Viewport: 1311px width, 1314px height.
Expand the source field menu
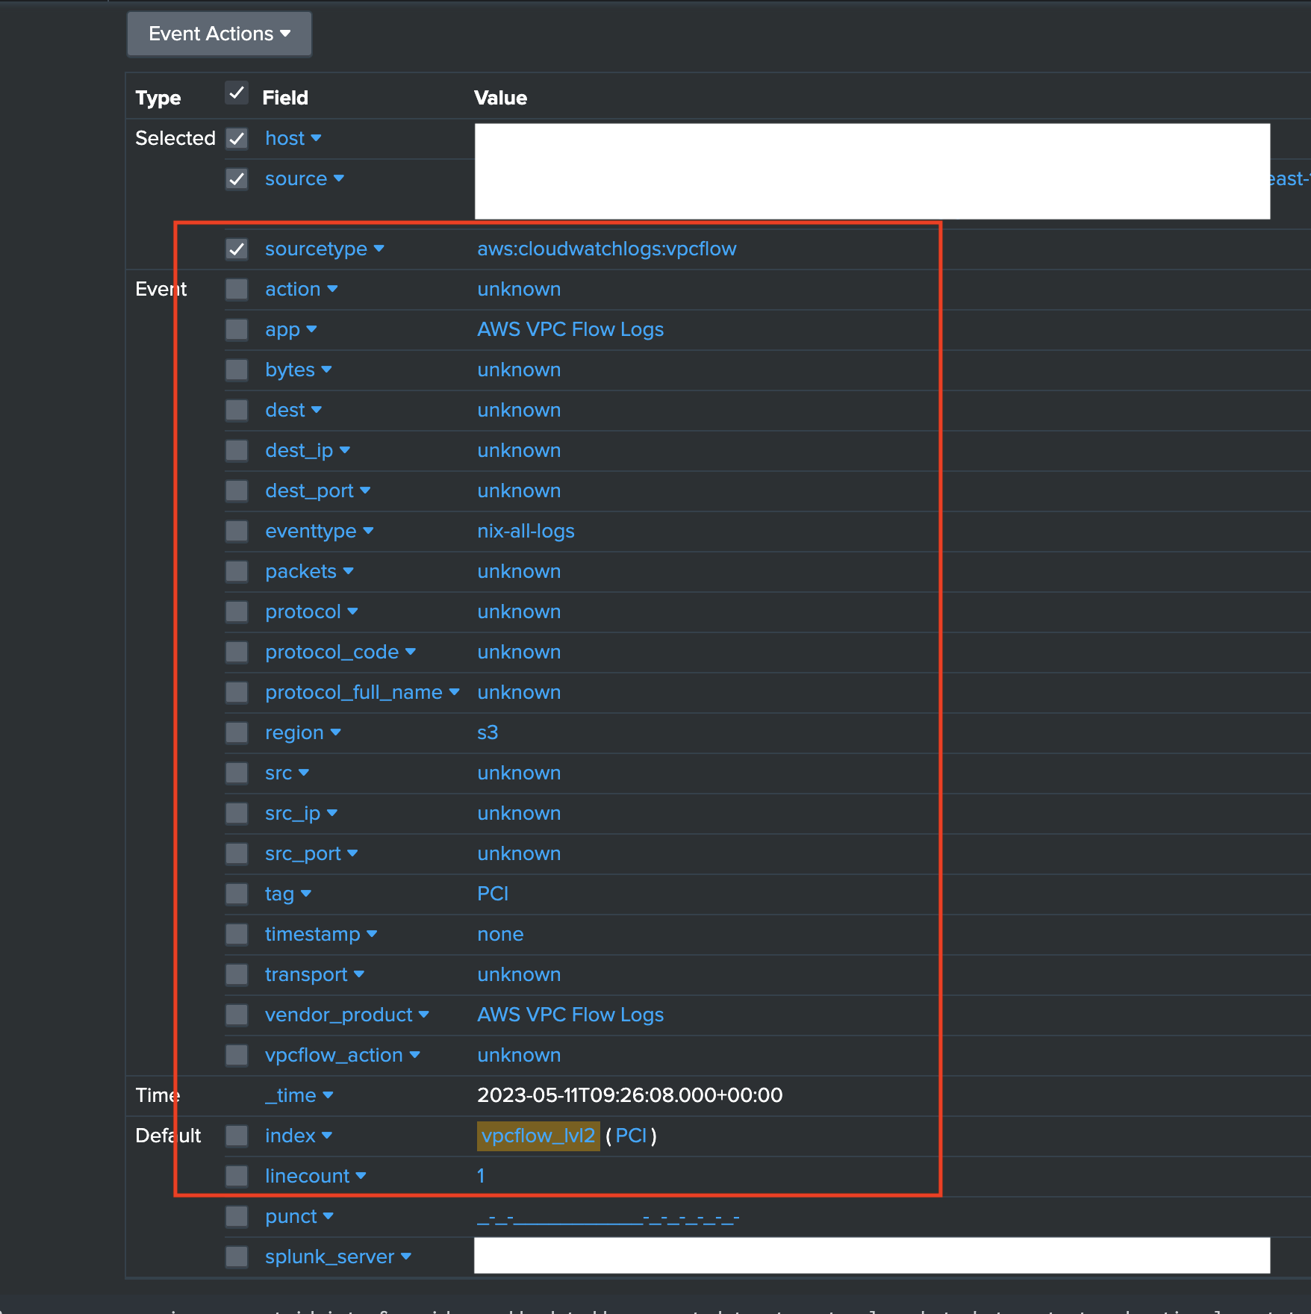click(338, 179)
